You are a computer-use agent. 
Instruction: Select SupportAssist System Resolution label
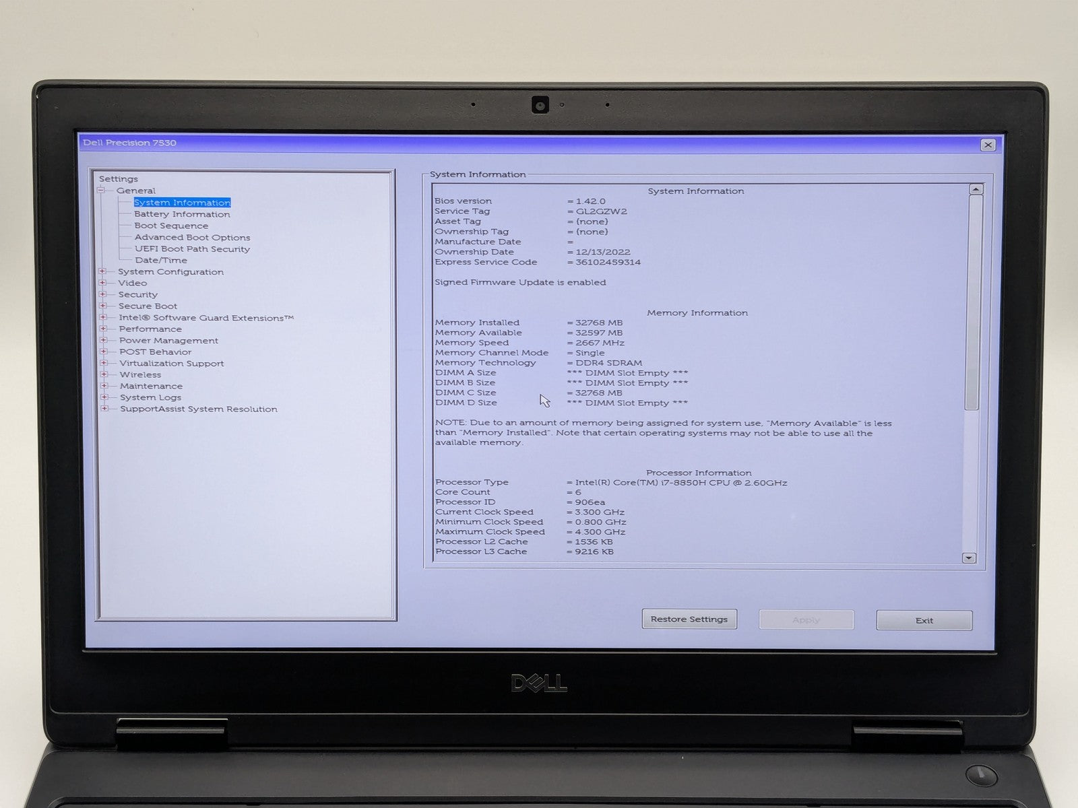[x=199, y=409]
